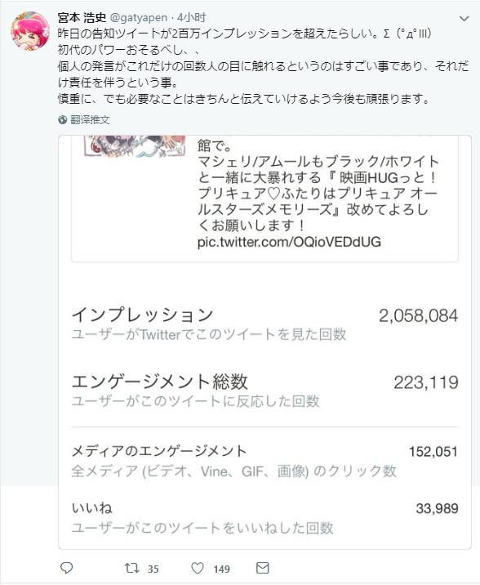Open the 4小时 timestamp link

192,17
